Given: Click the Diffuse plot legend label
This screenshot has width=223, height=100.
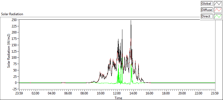Looking at the screenshot, I should coord(207,10).
